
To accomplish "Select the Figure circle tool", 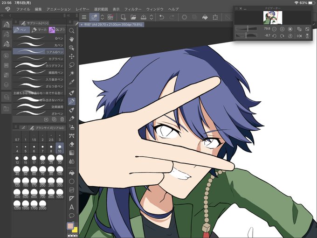I will coord(72,182).
